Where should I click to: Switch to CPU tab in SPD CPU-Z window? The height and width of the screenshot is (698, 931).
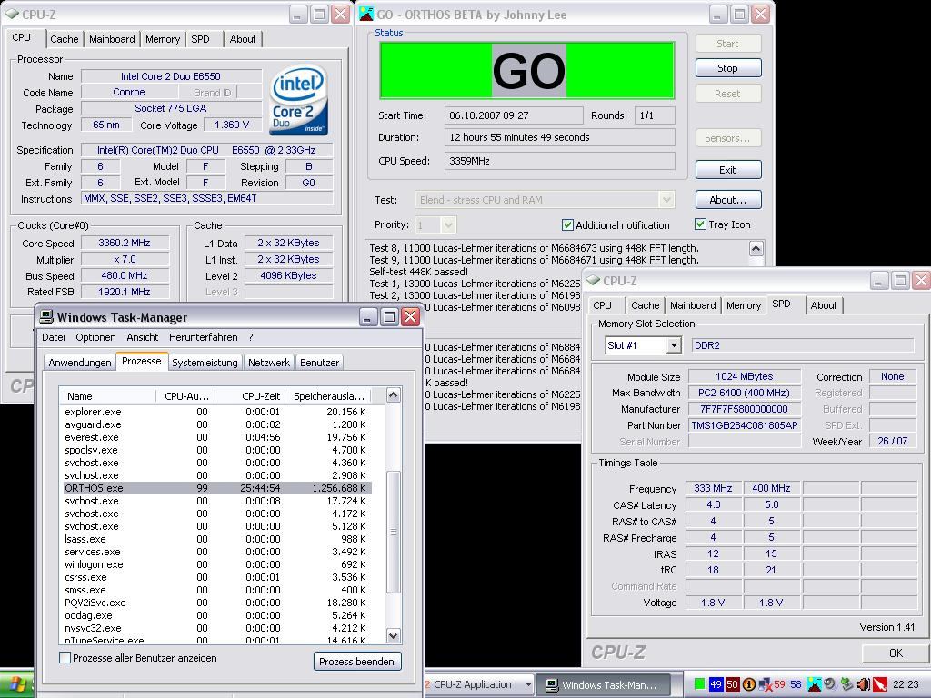pos(602,305)
